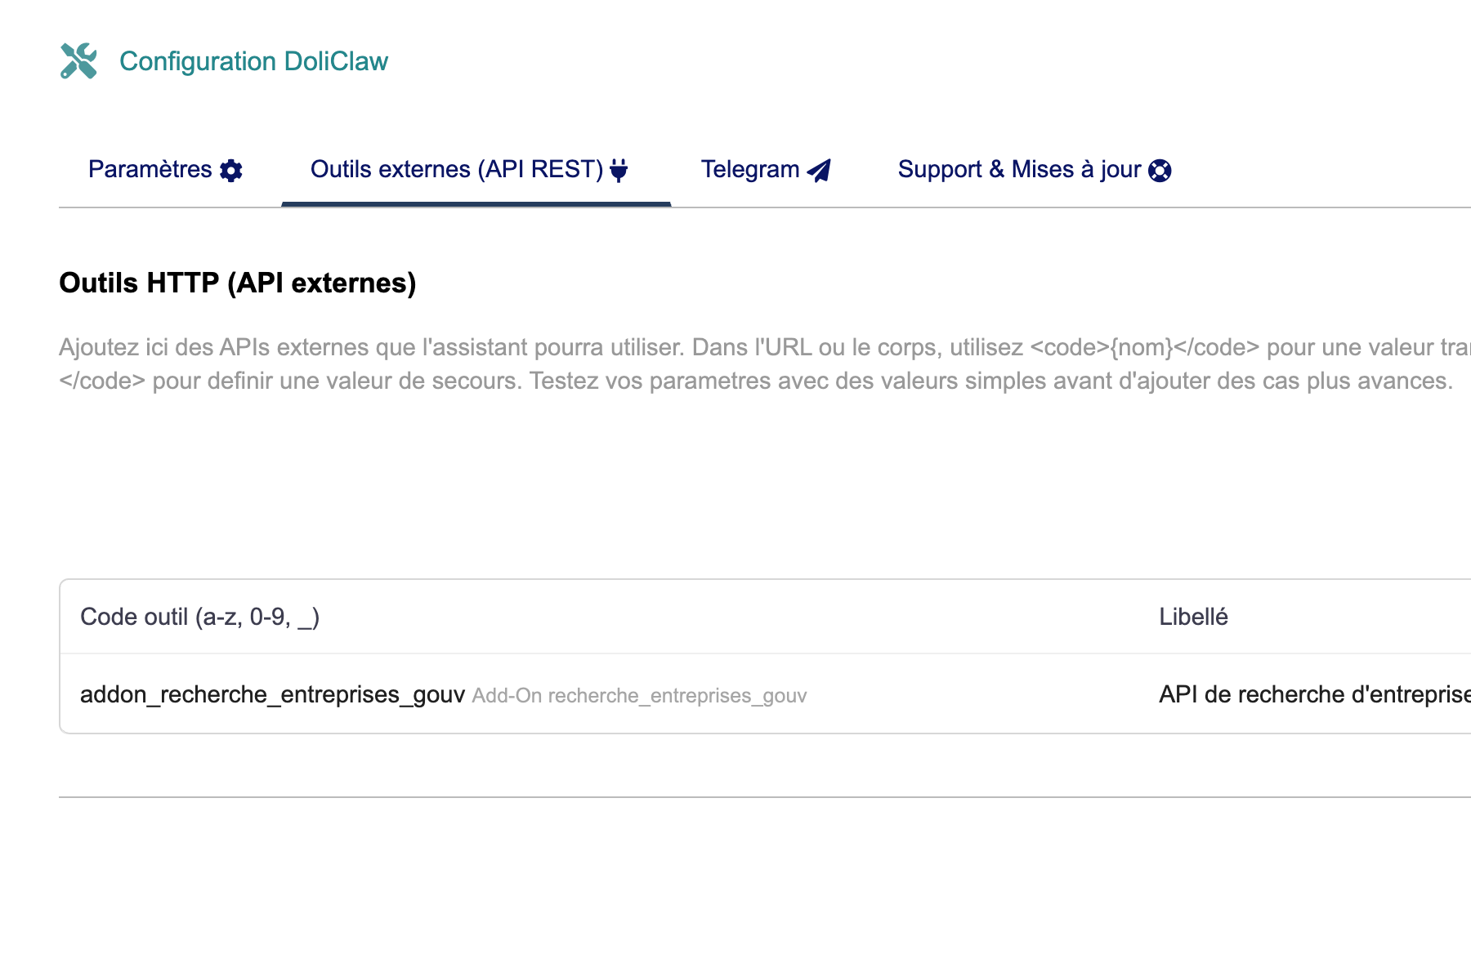1471x972 pixels.
Task: Click the API de recherche d'entreprise label cell
Action: pos(1314,694)
